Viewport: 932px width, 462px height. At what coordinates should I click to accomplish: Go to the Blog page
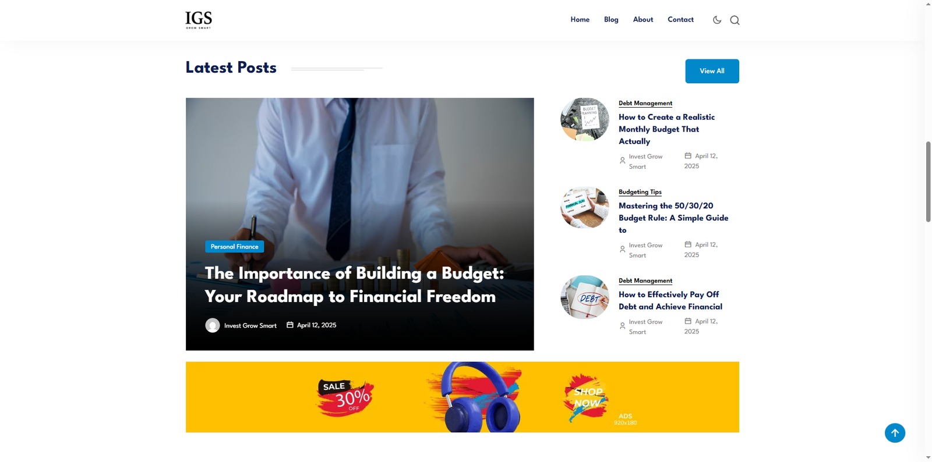pos(611,20)
